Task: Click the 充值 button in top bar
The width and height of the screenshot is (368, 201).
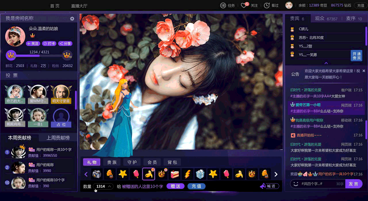Action: click(x=361, y=5)
